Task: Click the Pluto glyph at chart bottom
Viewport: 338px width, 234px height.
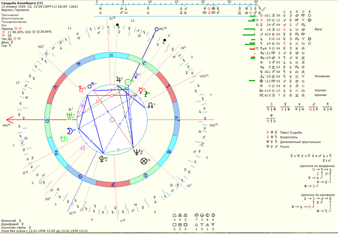Action: [102, 159]
